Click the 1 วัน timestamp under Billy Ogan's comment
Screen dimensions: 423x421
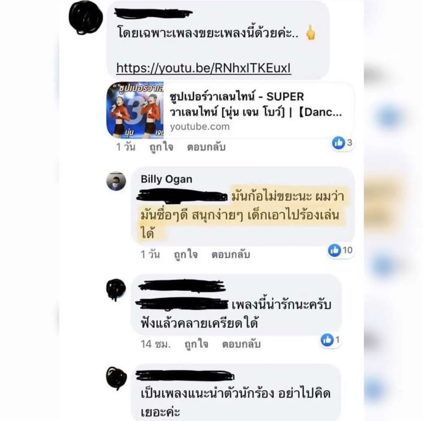click(x=150, y=254)
